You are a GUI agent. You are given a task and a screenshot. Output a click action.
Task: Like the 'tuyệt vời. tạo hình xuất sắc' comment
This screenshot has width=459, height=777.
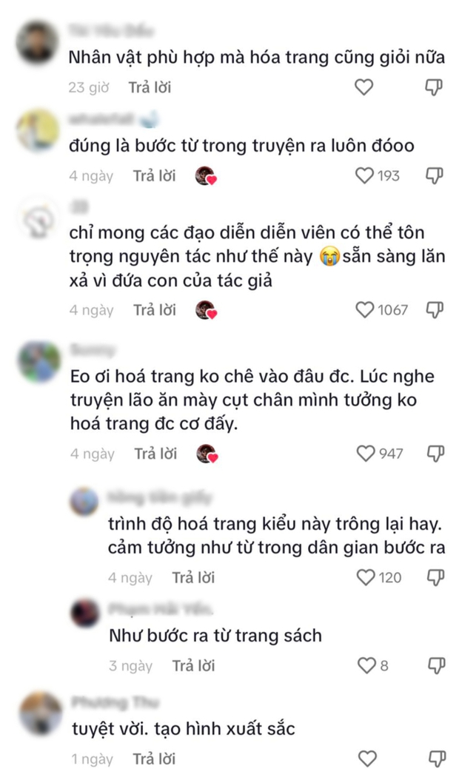(x=367, y=758)
